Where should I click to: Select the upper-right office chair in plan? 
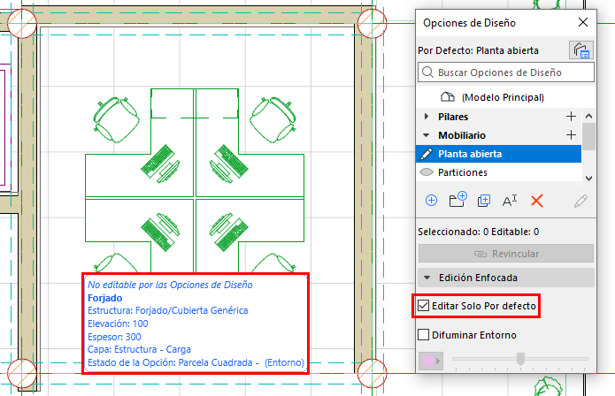273,119
